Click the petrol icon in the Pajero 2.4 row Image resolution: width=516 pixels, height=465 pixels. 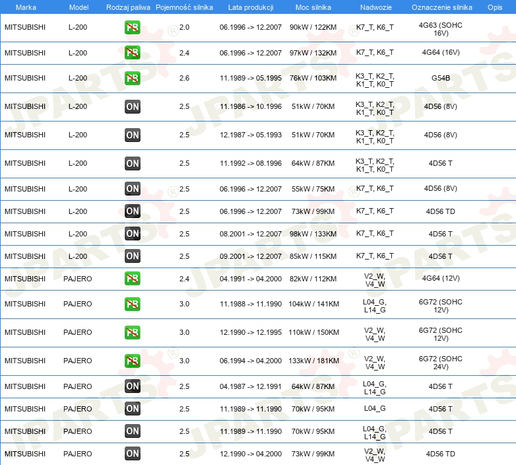[x=132, y=278]
